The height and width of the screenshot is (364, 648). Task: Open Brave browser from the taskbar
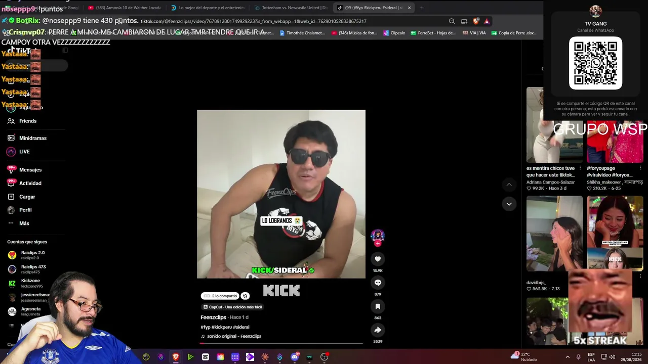(176, 357)
